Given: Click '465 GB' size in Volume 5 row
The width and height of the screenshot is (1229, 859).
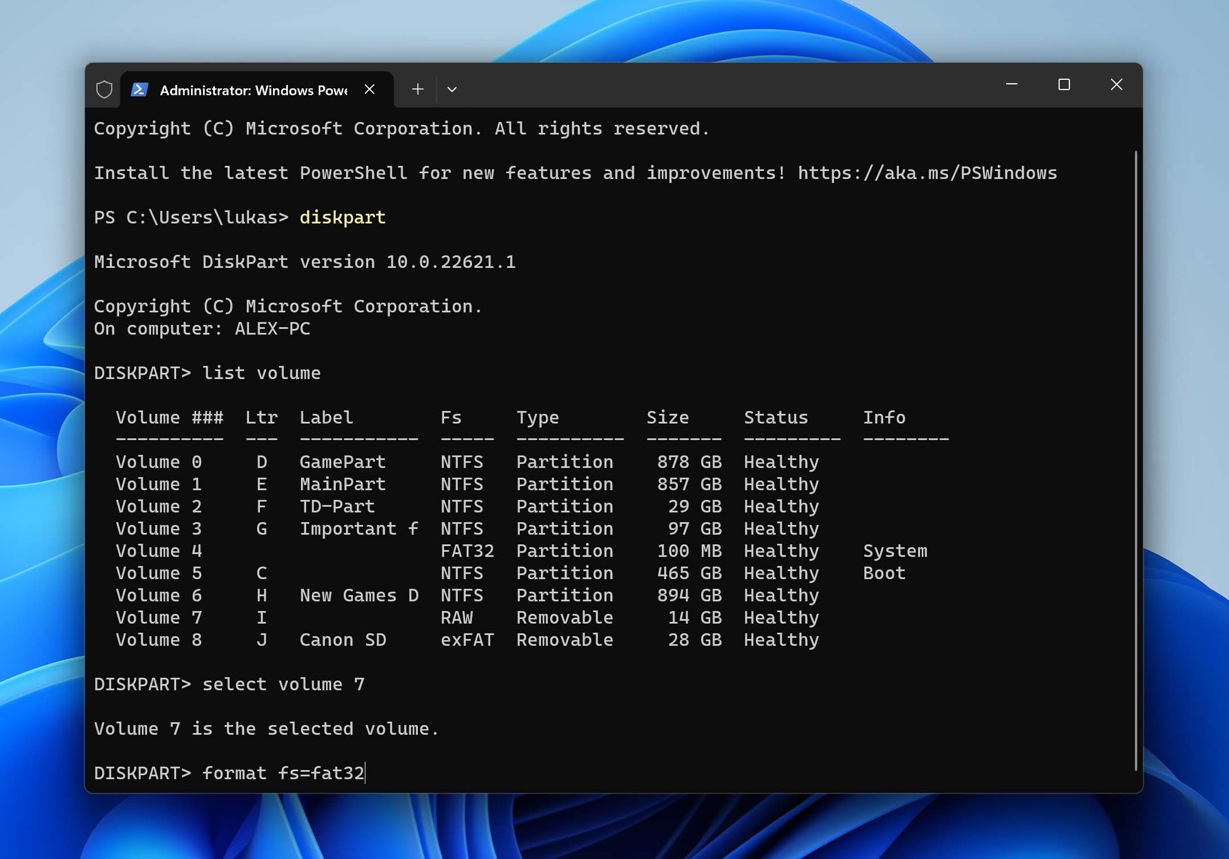Looking at the screenshot, I should point(689,573).
